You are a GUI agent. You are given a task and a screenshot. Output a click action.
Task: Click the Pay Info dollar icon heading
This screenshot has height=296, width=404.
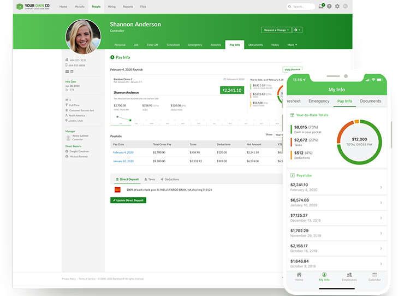click(112, 57)
